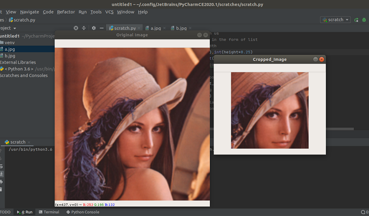Screen dimensions: 369x216
Task: Open Project panel settings gear
Action: pyautogui.click(x=94, y=28)
